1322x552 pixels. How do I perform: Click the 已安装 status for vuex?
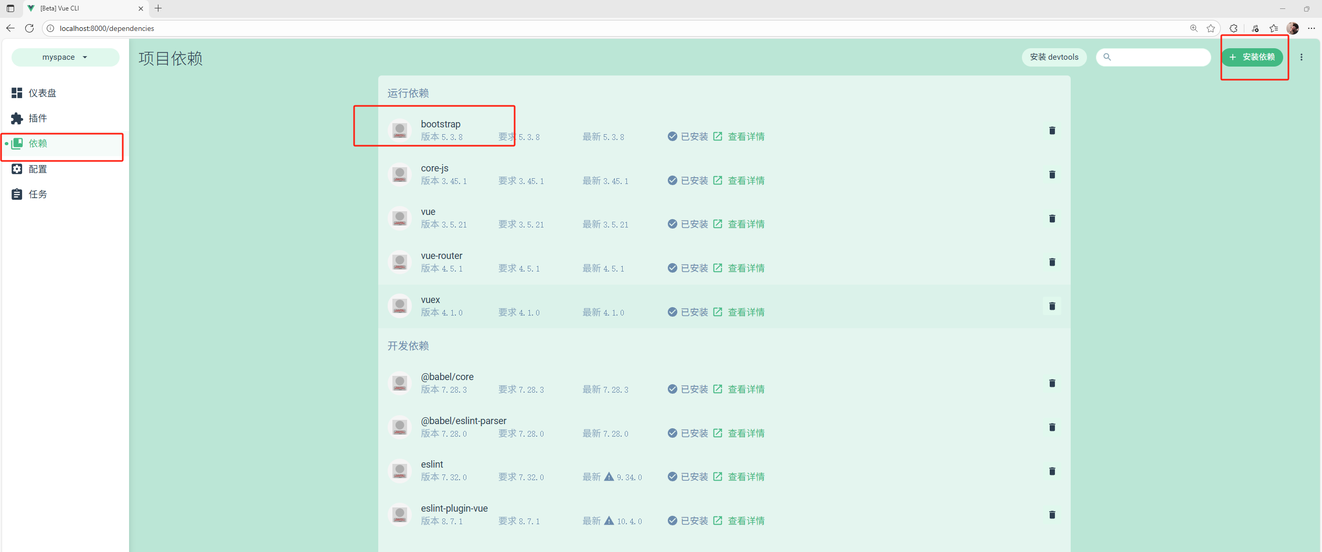[688, 312]
